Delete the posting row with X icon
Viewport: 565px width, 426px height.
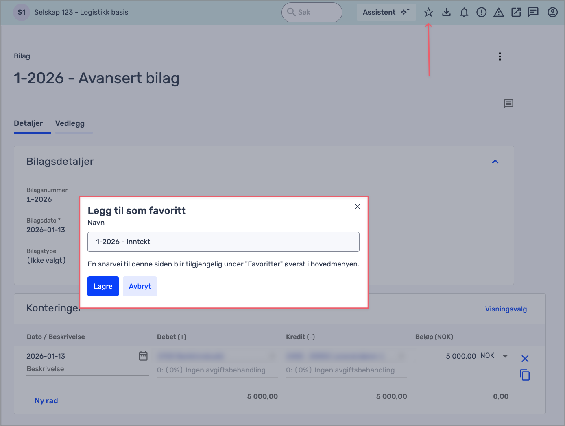tap(525, 359)
